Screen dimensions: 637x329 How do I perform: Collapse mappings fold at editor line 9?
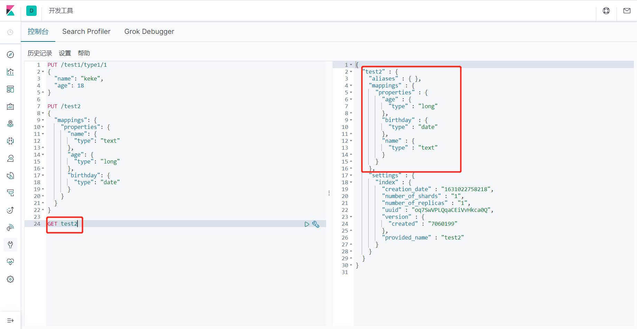43,120
